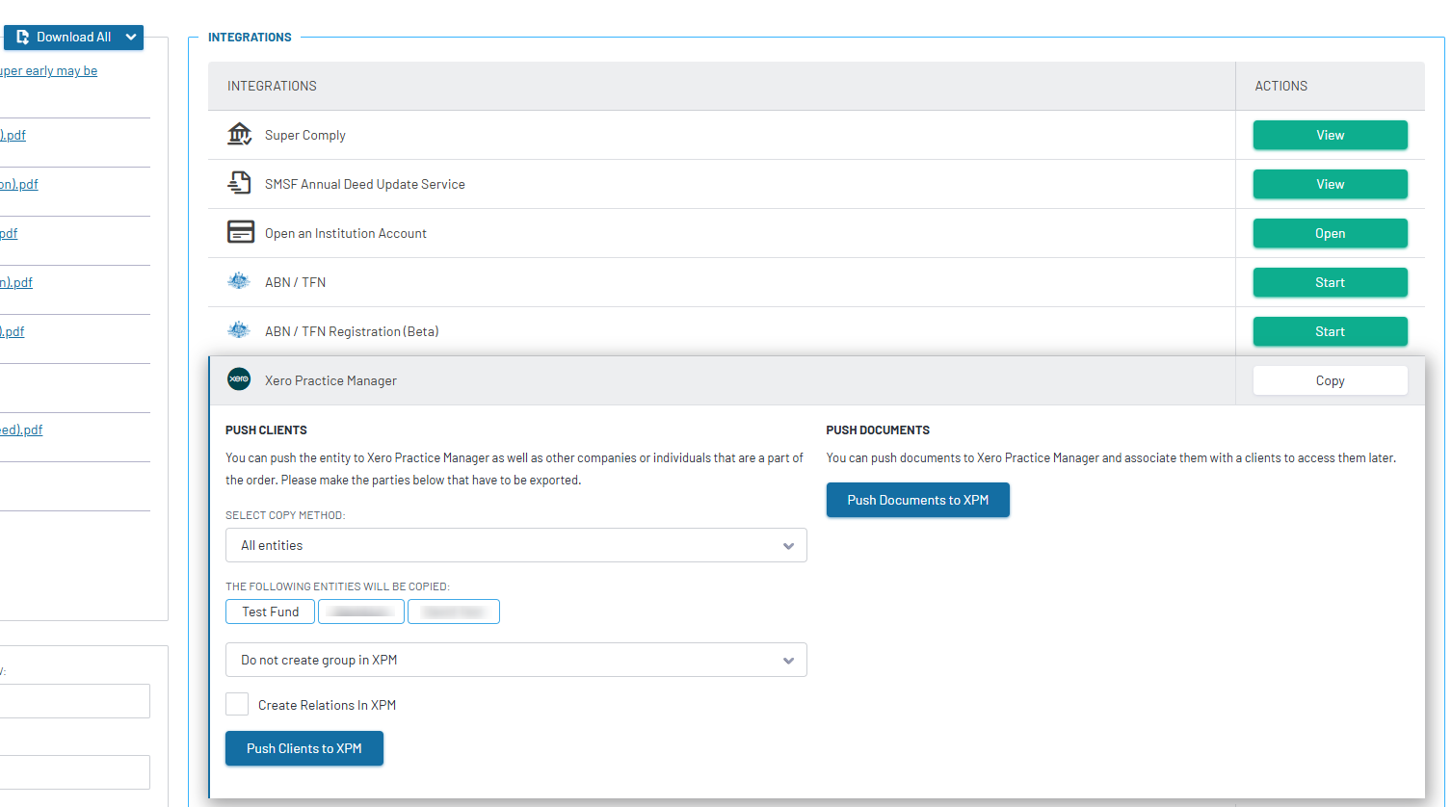The image size is (1452, 807).
Task: Open the 'Do not create group in XPM' dropdown
Action: coord(516,660)
